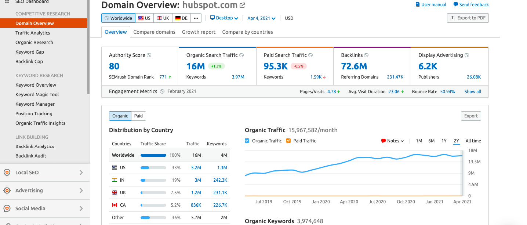
Task: Set chart range to All time
Action: point(473,141)
